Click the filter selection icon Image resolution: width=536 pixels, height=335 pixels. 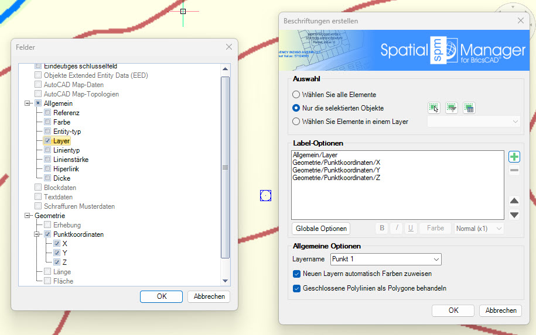[x=451, y=108]
